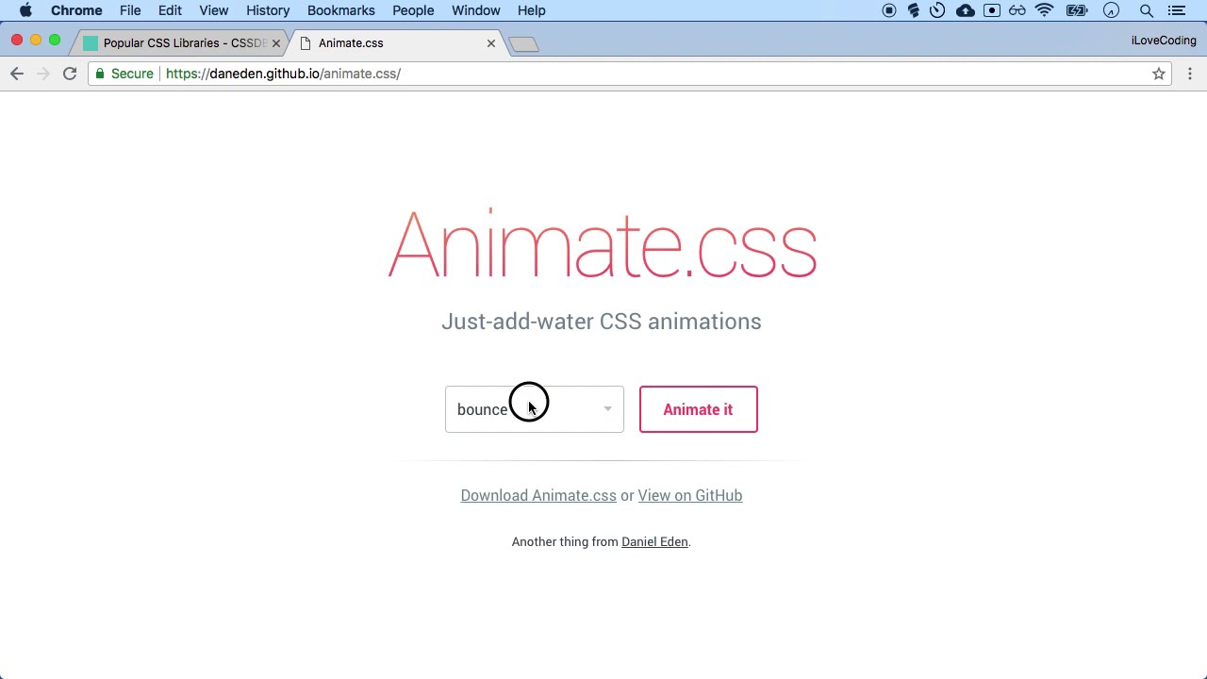Open the People menu
Image resolution: width=1207 pixels, height=679 pixels.
tap(413, 10)
